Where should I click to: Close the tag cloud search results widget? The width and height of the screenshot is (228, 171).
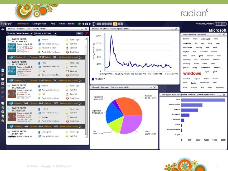(224, 34)
